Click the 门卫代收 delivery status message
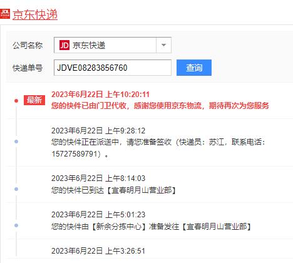Viewport: 293px width, 263px height. [160, 106]
